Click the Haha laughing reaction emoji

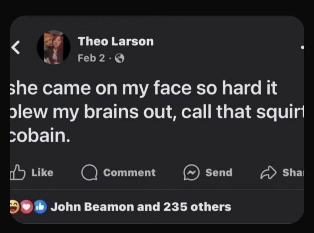(x=14, y=207)
